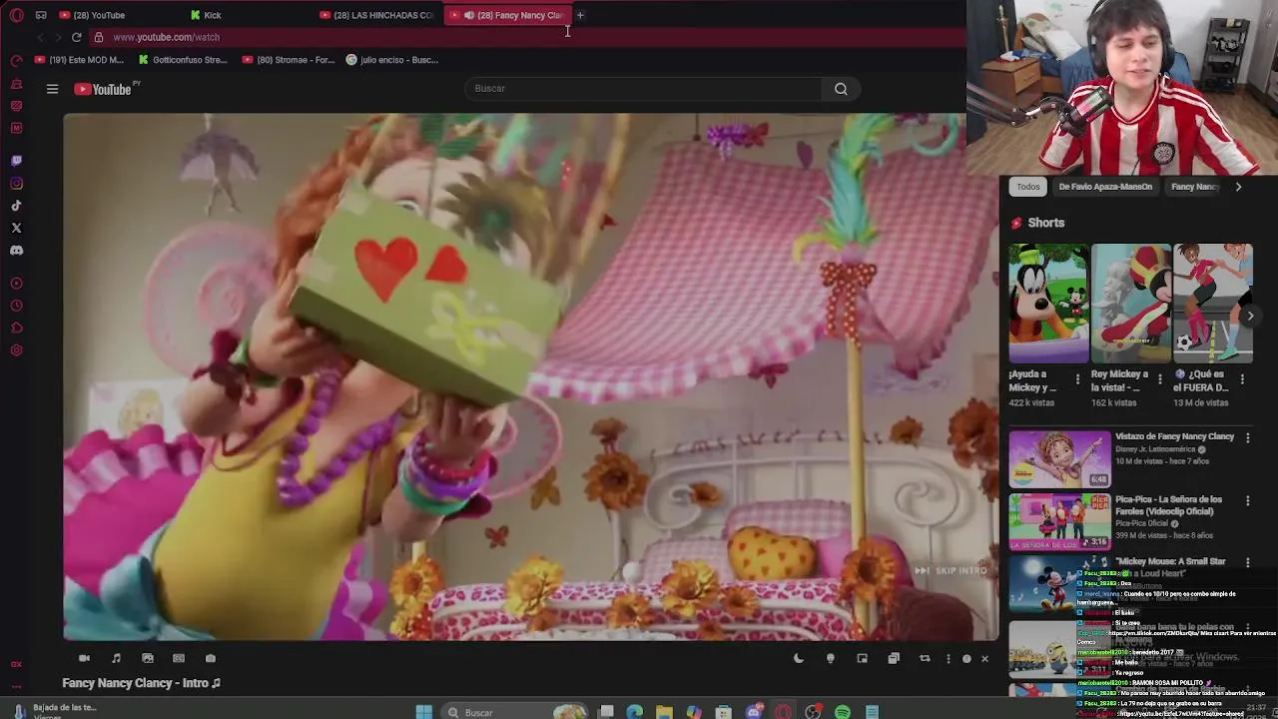Click the YouTube search magnifier button

[x=841, y=89]
